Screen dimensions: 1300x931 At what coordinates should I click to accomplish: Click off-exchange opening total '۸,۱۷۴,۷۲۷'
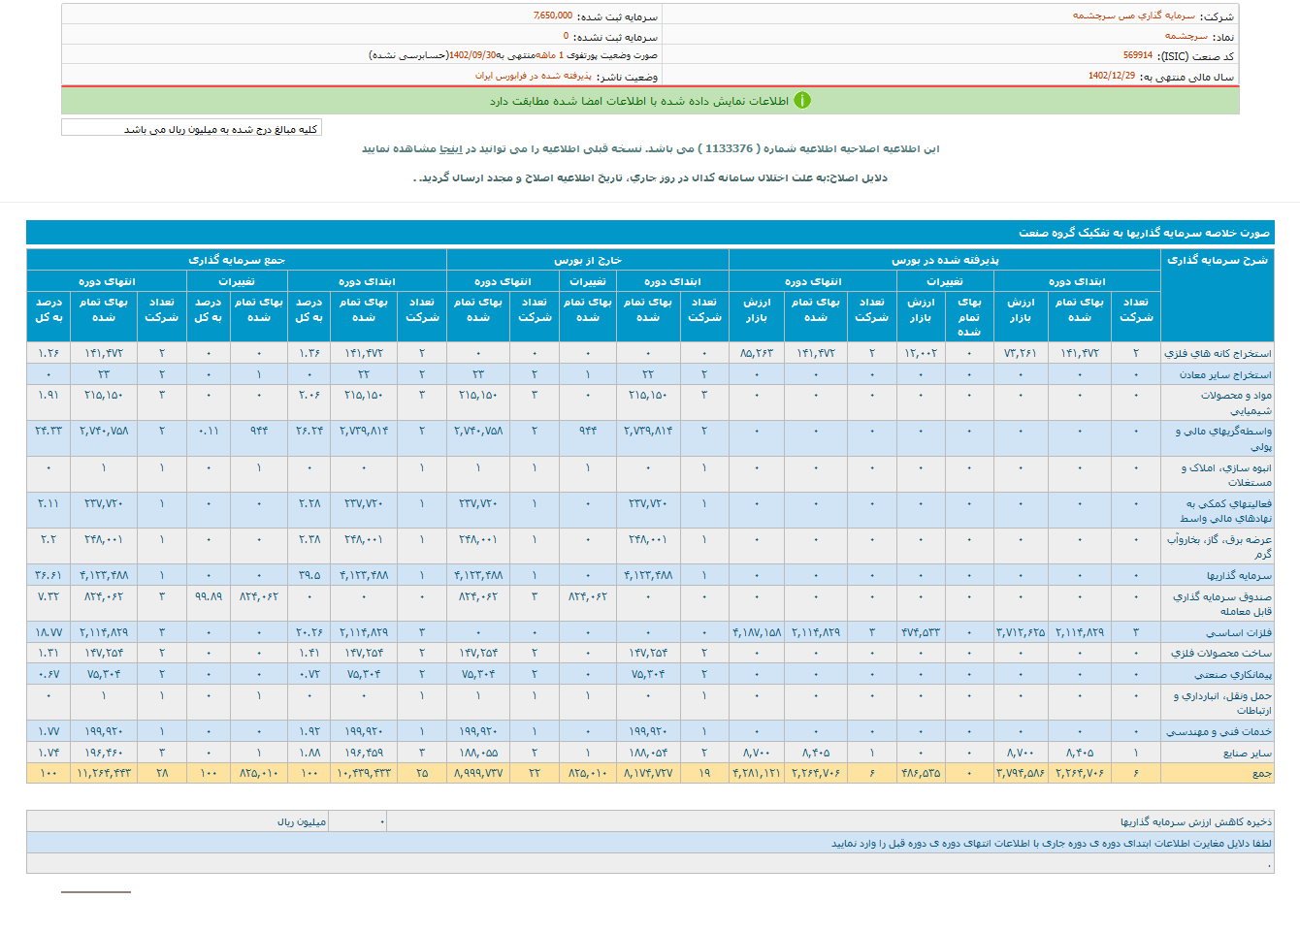[648, 773]
